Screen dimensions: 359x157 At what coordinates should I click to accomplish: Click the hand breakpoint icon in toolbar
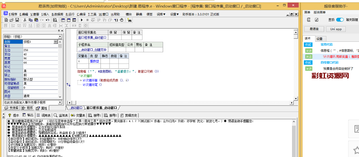pyautogui.click(x=121, y=20)
